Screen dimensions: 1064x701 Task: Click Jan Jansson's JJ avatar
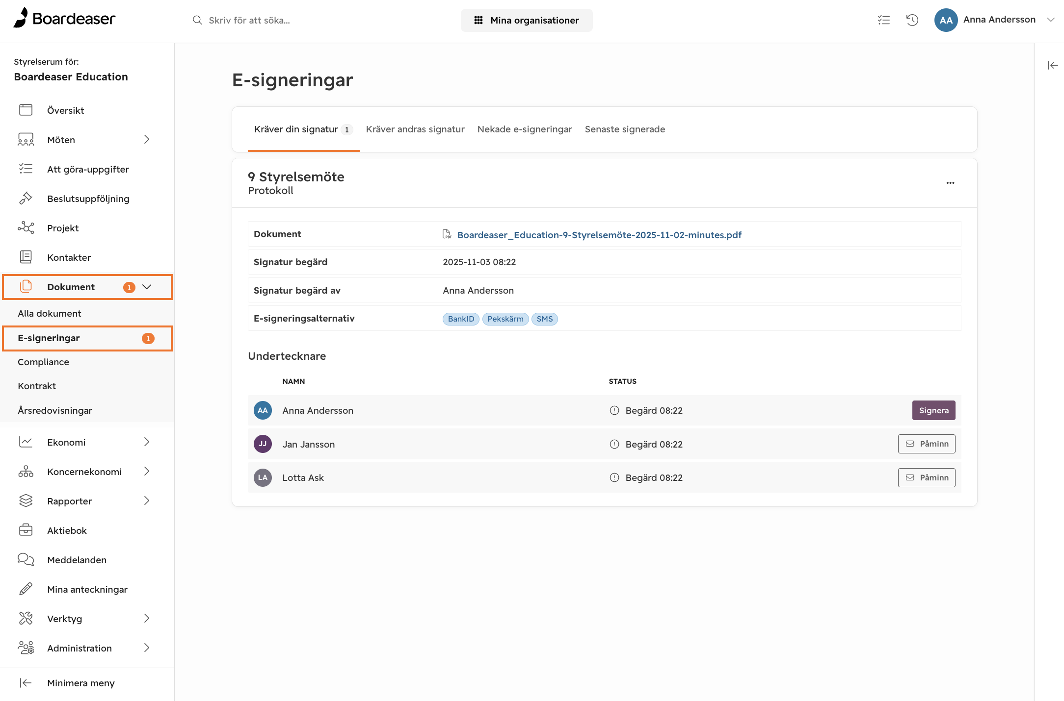click(263, 444)
